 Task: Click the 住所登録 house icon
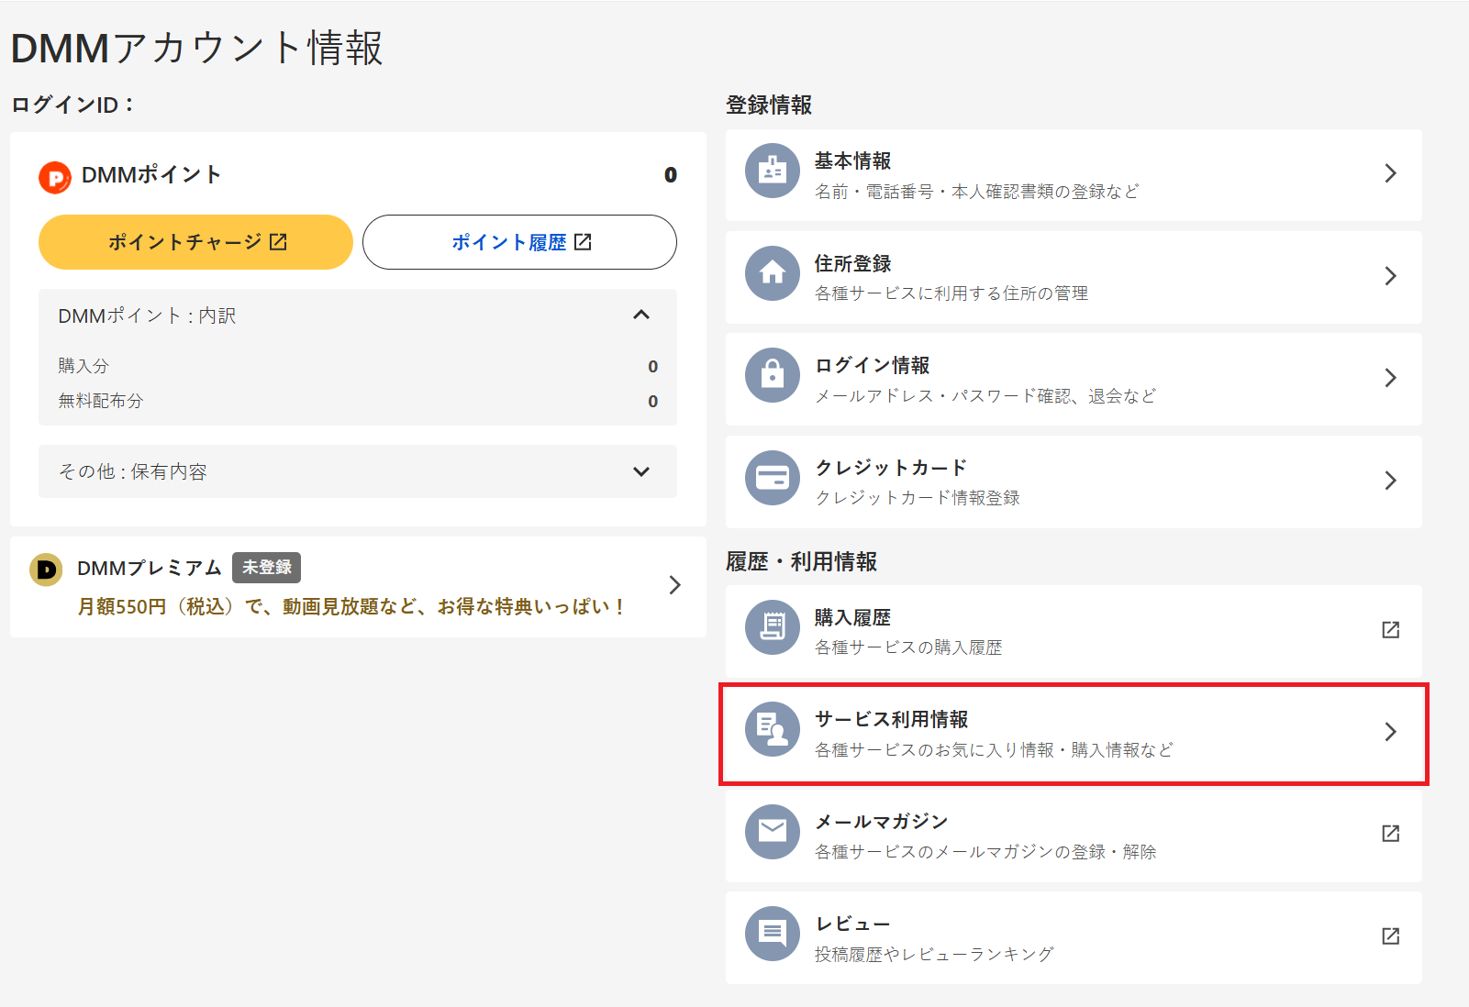773,273
